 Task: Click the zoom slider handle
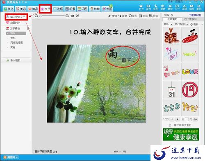[x=41, y=16]
